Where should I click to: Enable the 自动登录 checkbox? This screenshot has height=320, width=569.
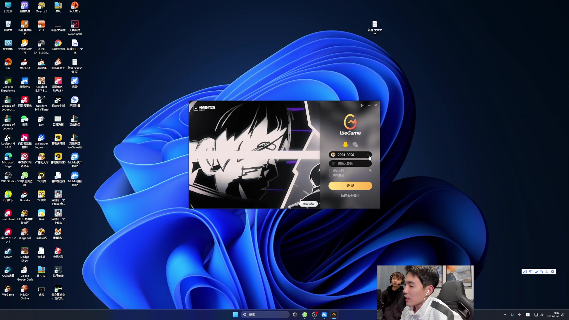pyautogui.click(x=331, y=175)
